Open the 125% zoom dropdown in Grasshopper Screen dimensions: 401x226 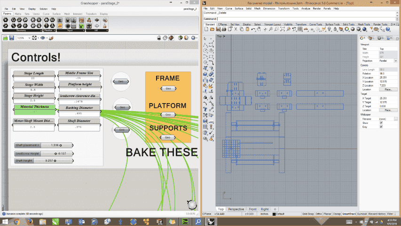30,38
